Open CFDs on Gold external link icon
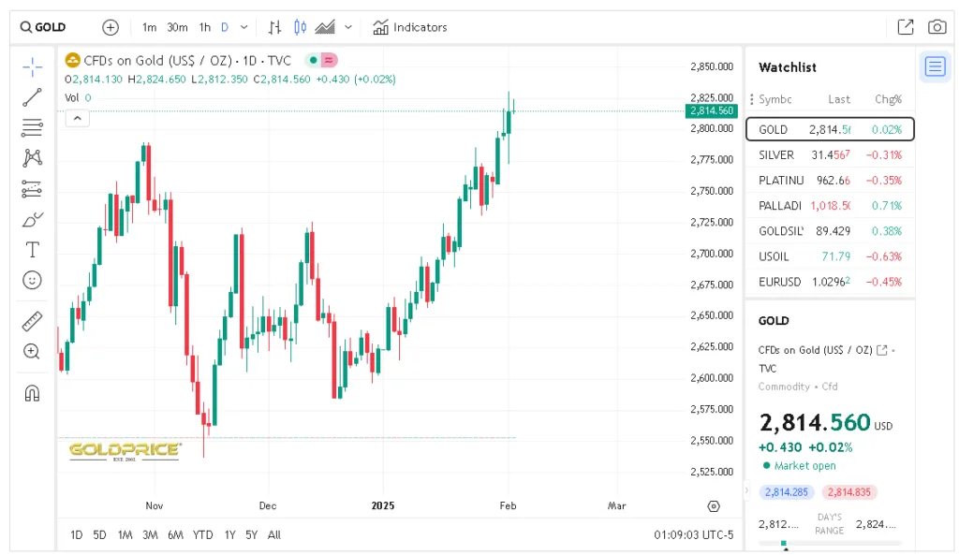Screen dimensions: 959x555 [882, 350]
